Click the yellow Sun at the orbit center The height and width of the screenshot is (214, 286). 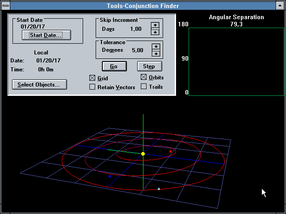[143, 154]
